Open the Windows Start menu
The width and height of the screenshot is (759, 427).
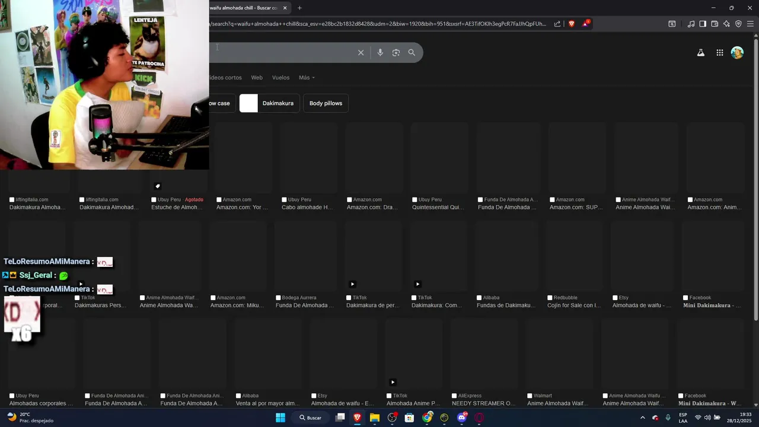(x=280, y=418)
